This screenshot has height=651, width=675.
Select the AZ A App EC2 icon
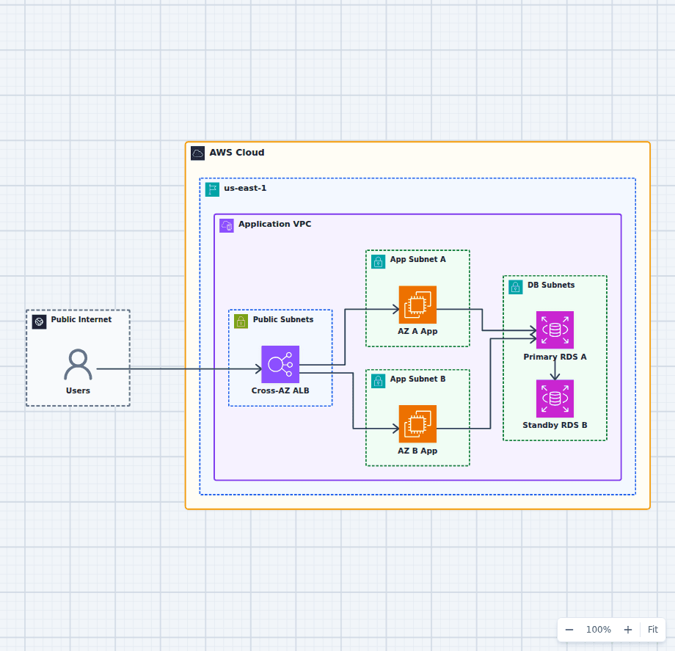pyautogui.click(x=417, y=305)
